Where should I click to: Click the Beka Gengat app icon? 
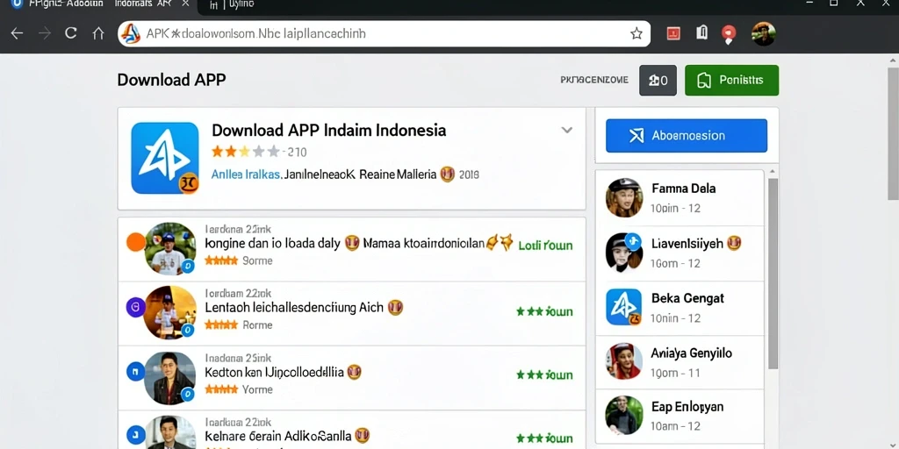coord(624,307)
